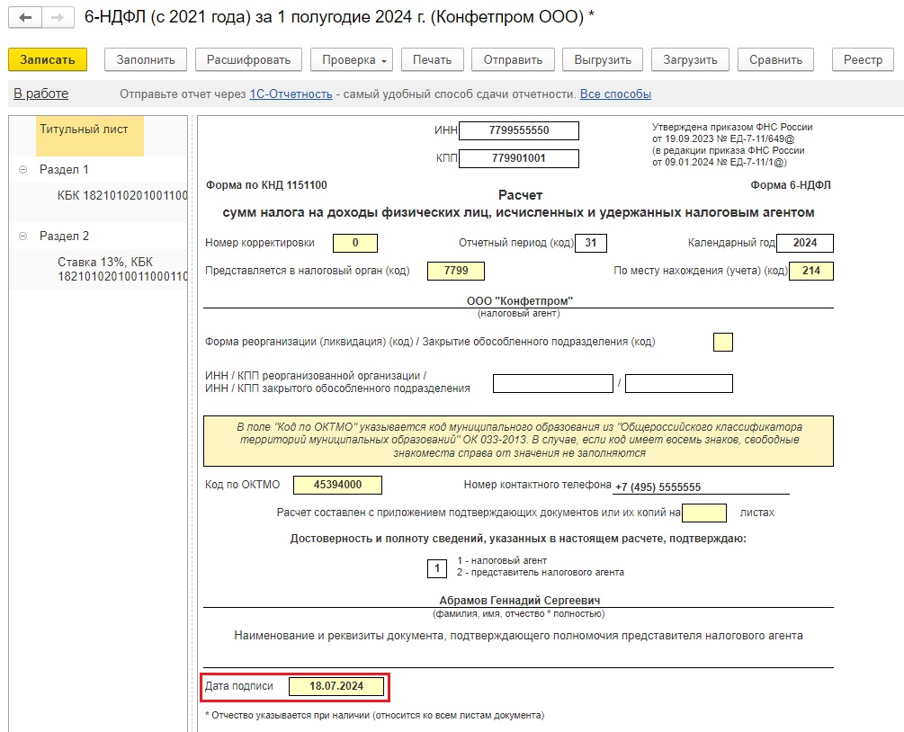Click the signer name Абрамов Геннадий Сергеевич
904x732 pixels.
click(519, 601)
